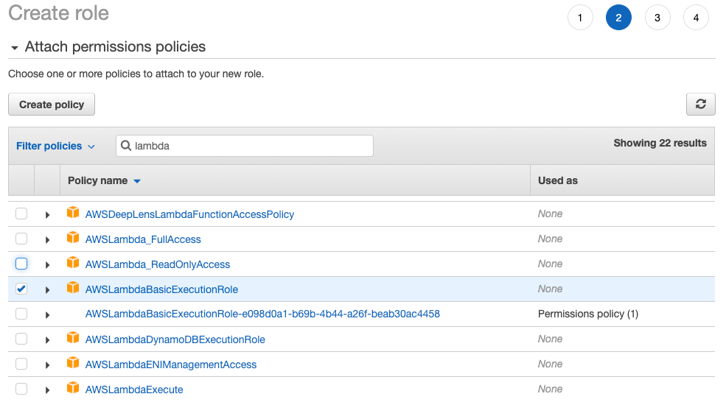Image resolution: width=726 pixels, height=405 pixels.
Task: Click the refresh policies icon button
Action: coord(700,104)
